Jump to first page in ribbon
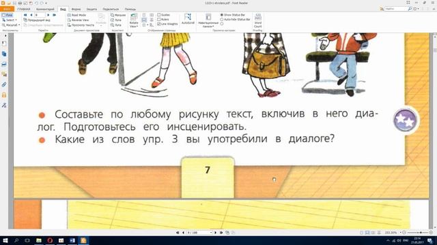This screenshot has height=245, width=437. tap(25, 15)
